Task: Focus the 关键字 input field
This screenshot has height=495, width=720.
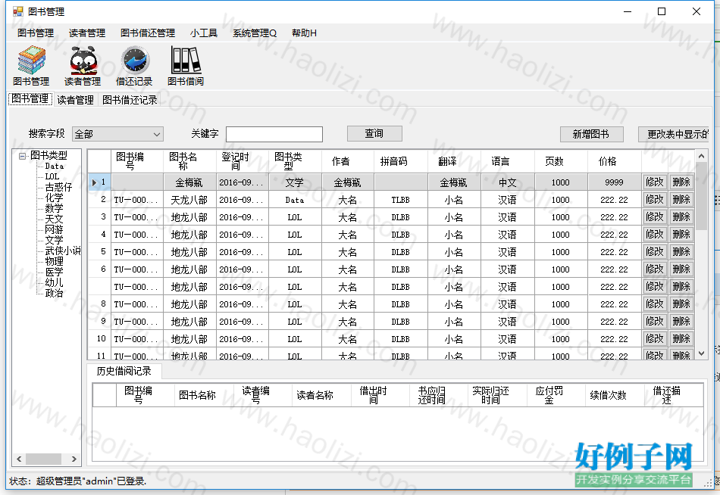Action: 274,134
